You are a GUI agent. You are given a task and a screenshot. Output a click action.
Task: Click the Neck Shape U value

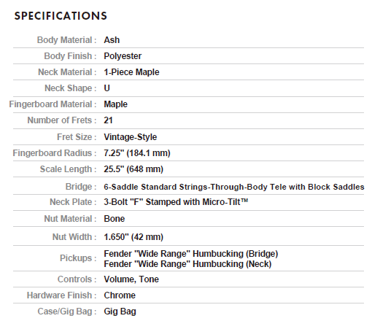pyautogui.click(x=107, y=88)
